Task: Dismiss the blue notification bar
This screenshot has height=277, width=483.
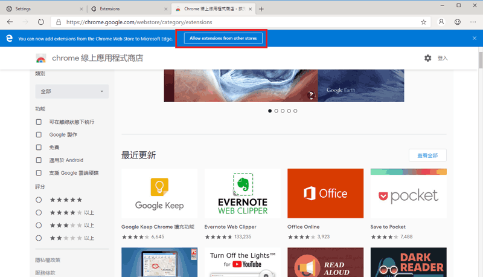Action: [x=475, y=38]
